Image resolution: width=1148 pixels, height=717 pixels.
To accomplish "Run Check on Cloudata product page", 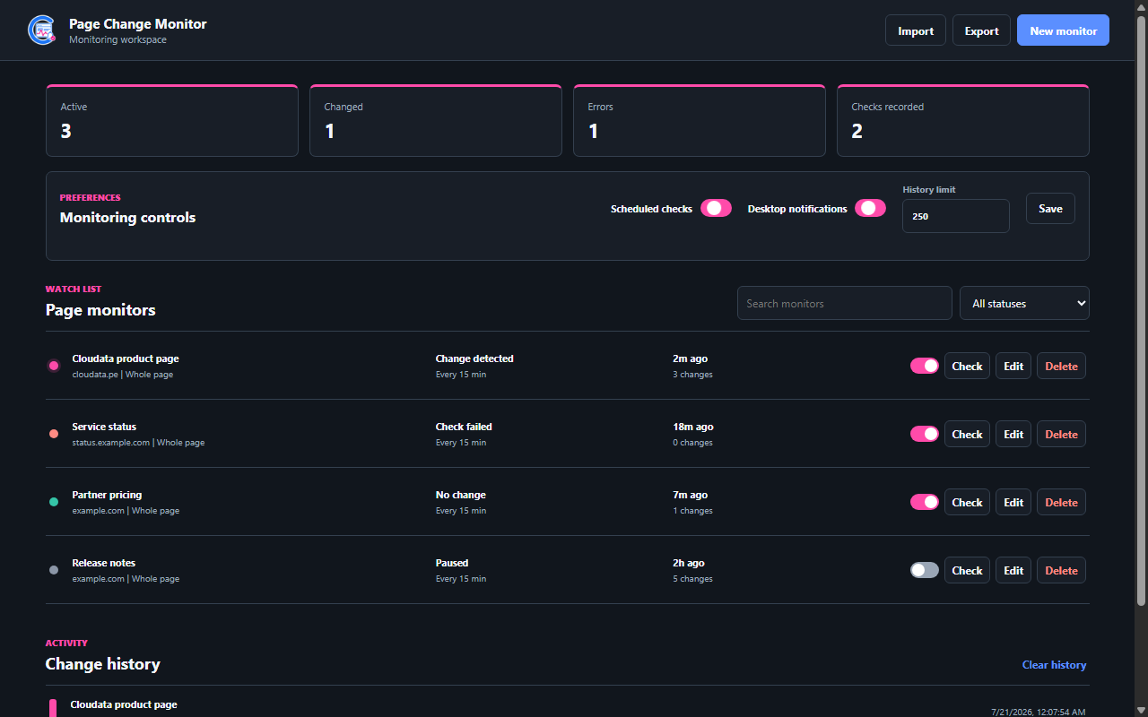I will (967, 366).
